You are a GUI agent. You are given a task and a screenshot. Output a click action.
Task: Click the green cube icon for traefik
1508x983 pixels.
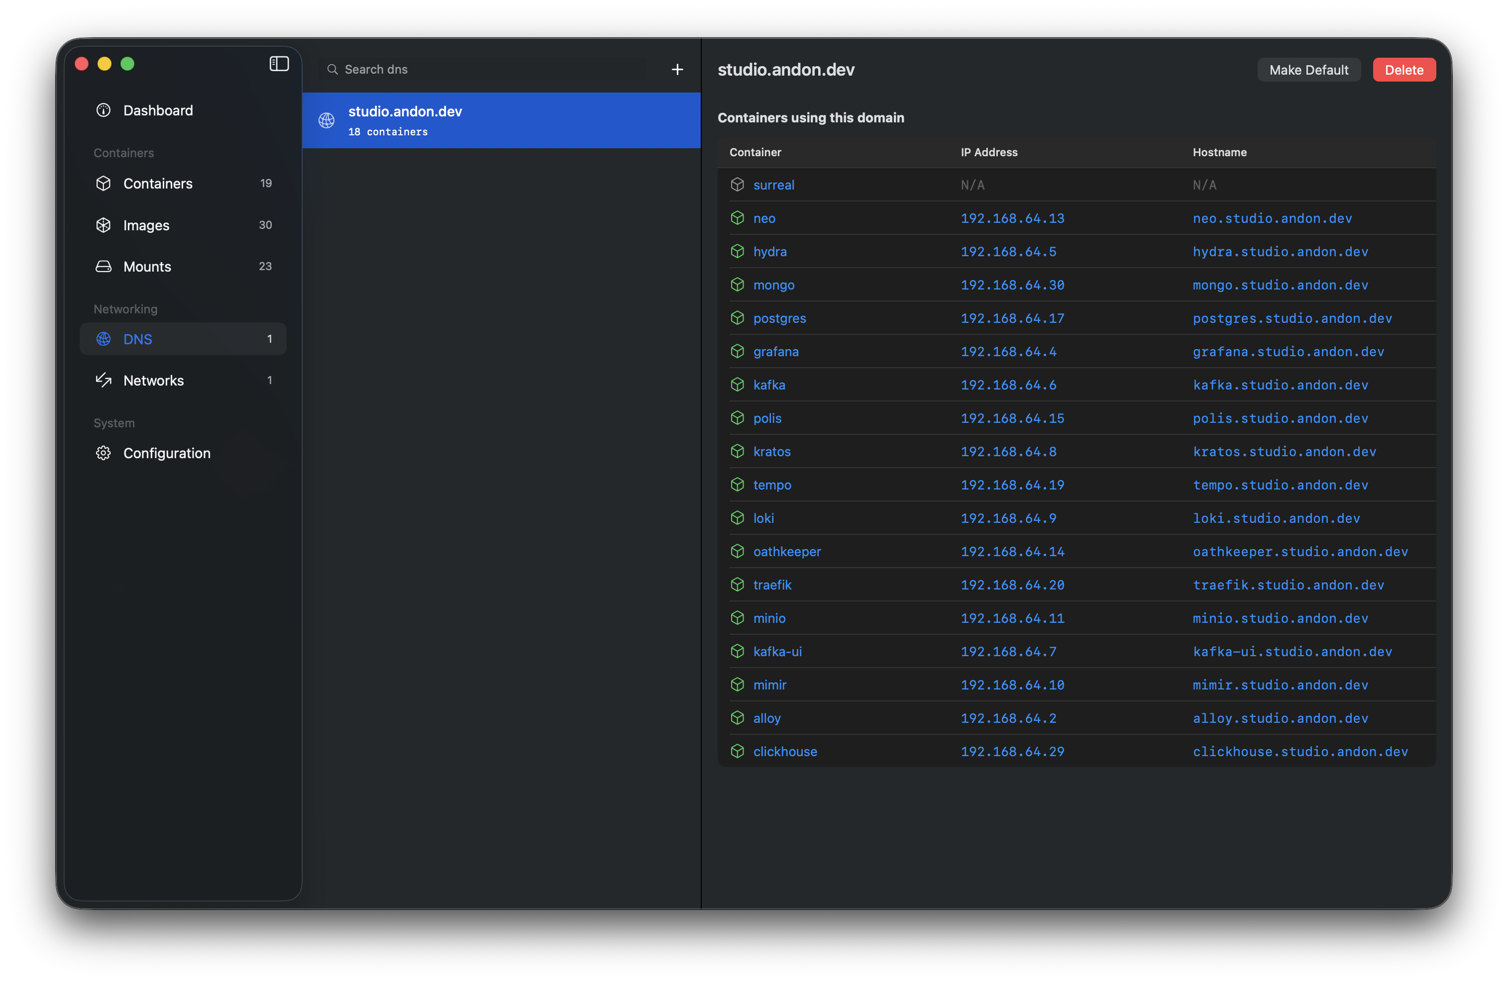(737, 585)
